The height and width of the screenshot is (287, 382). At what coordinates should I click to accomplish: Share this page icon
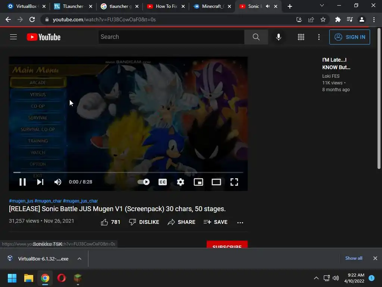click(x=311, y=19)
